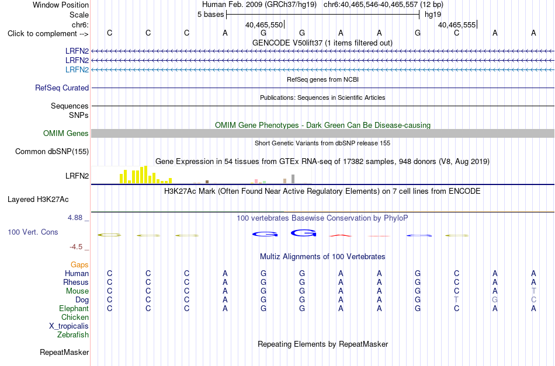
Task: Click the LRFN2 label beside the GTEx chart
Action: [77, 176]
